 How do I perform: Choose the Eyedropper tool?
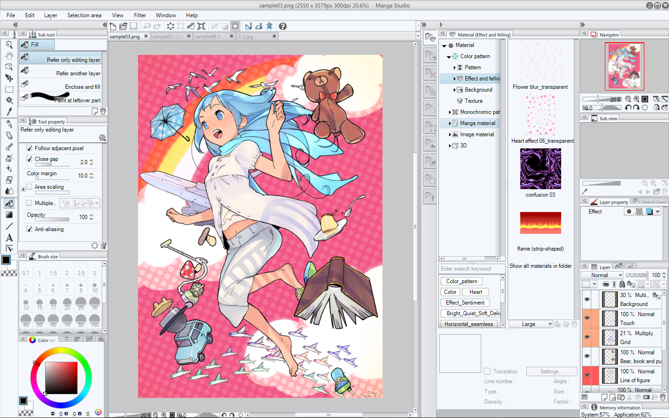(x=9, y=112)
